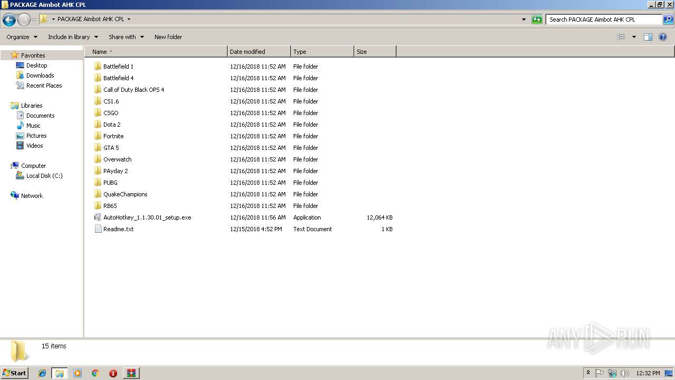Viewport: 675px width, 380px height.
Task: Select the Readme.txt file icon
Action: point(98,229)
